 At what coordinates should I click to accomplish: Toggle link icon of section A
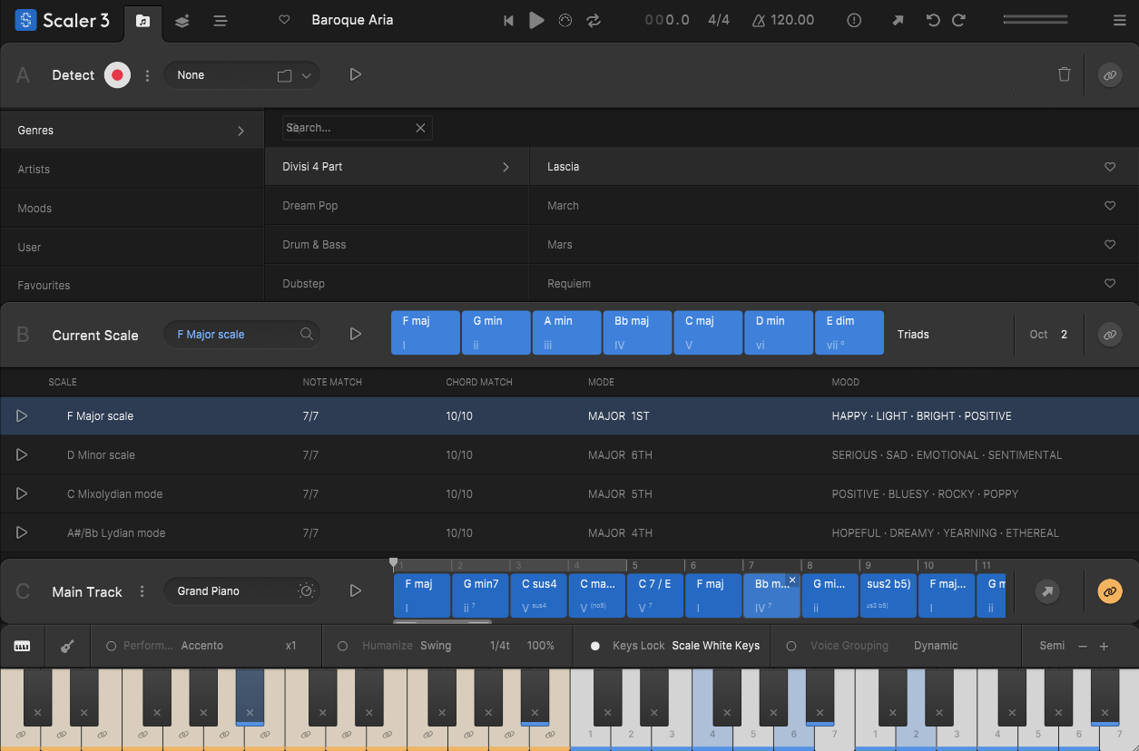pos(1109,75)
